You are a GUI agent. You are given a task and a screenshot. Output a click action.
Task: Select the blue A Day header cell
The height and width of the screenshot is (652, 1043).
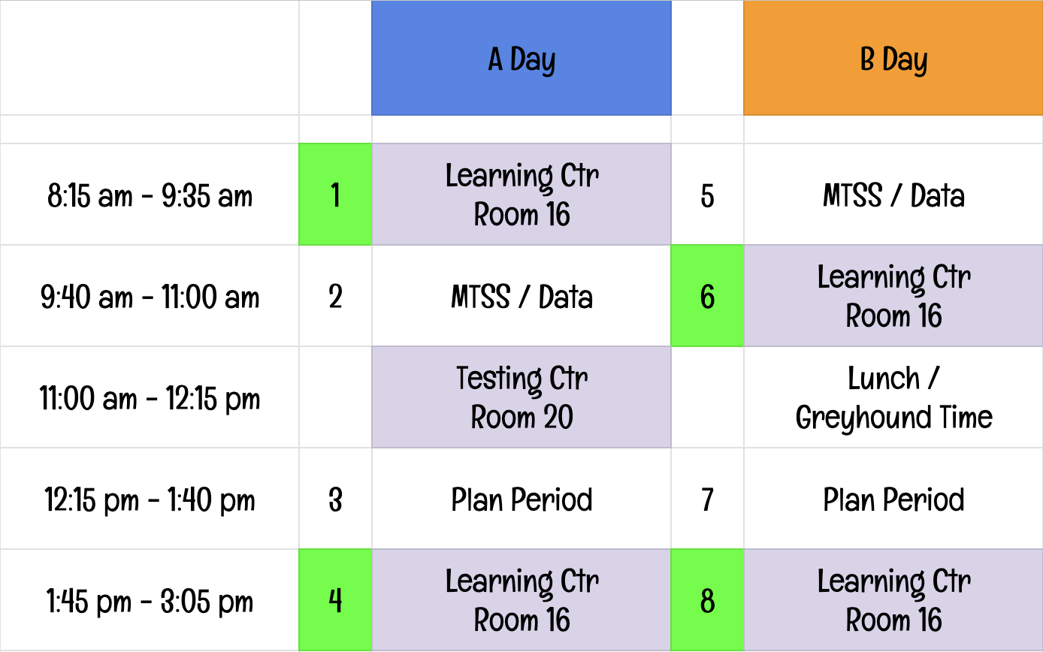point(521,58)
